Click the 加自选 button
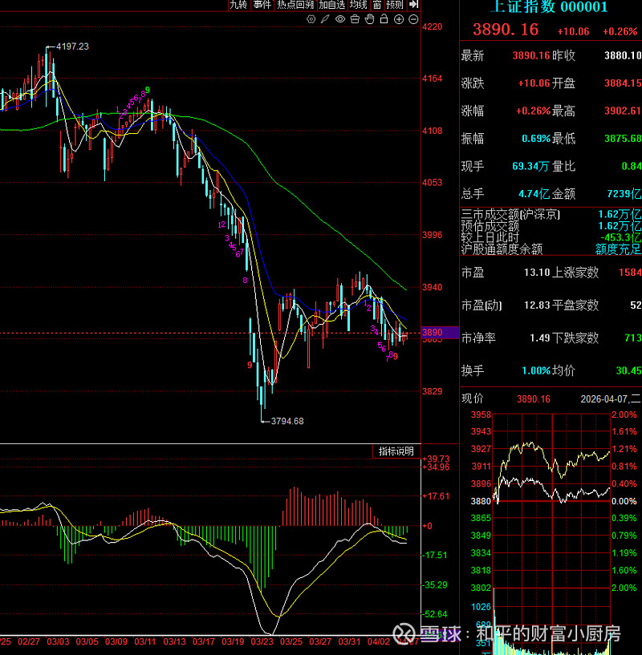 point(332,5)
